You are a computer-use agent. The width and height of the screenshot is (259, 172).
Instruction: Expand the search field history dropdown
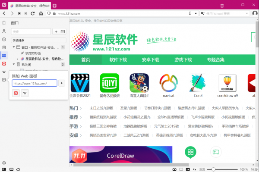tap(247, 13)
